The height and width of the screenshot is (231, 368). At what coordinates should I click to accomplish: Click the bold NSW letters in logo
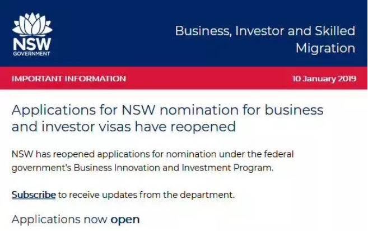[32, 44]
